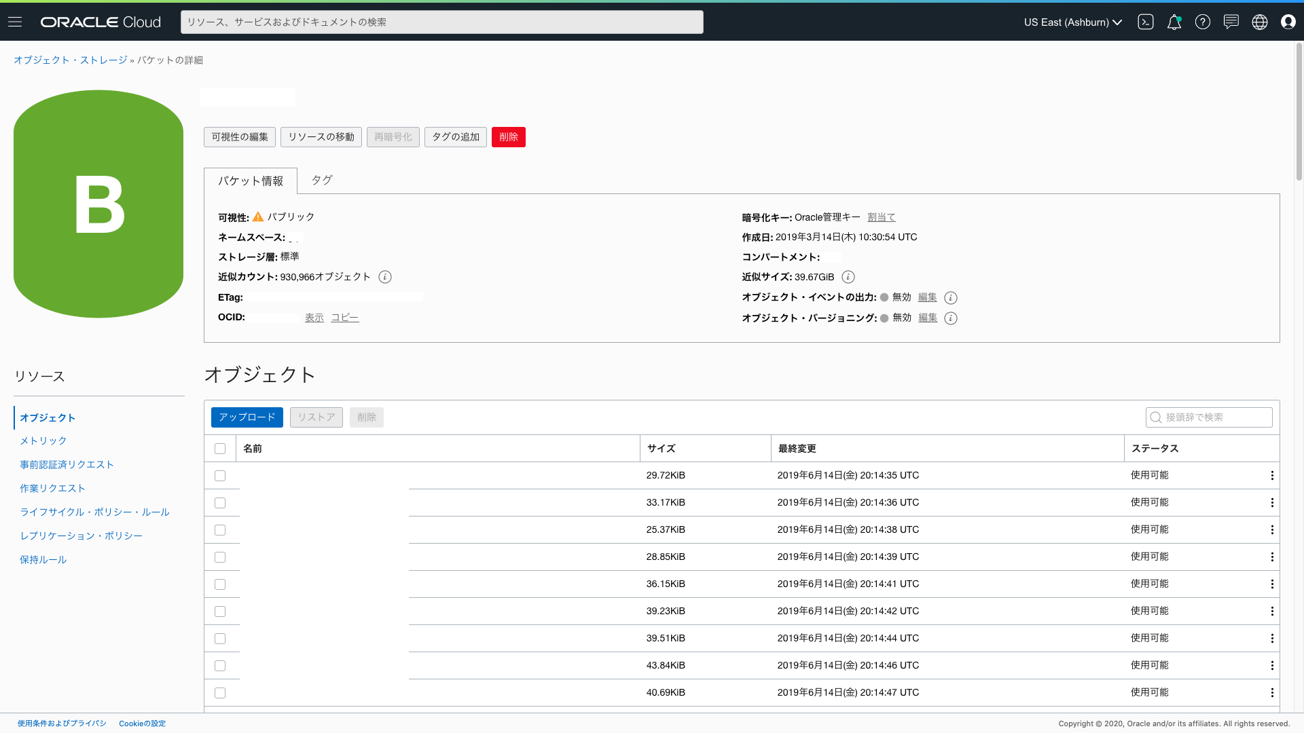Open the user profile avatar menu
This screenshot has height=733, width=1304.
click(x=1288, y=22)
